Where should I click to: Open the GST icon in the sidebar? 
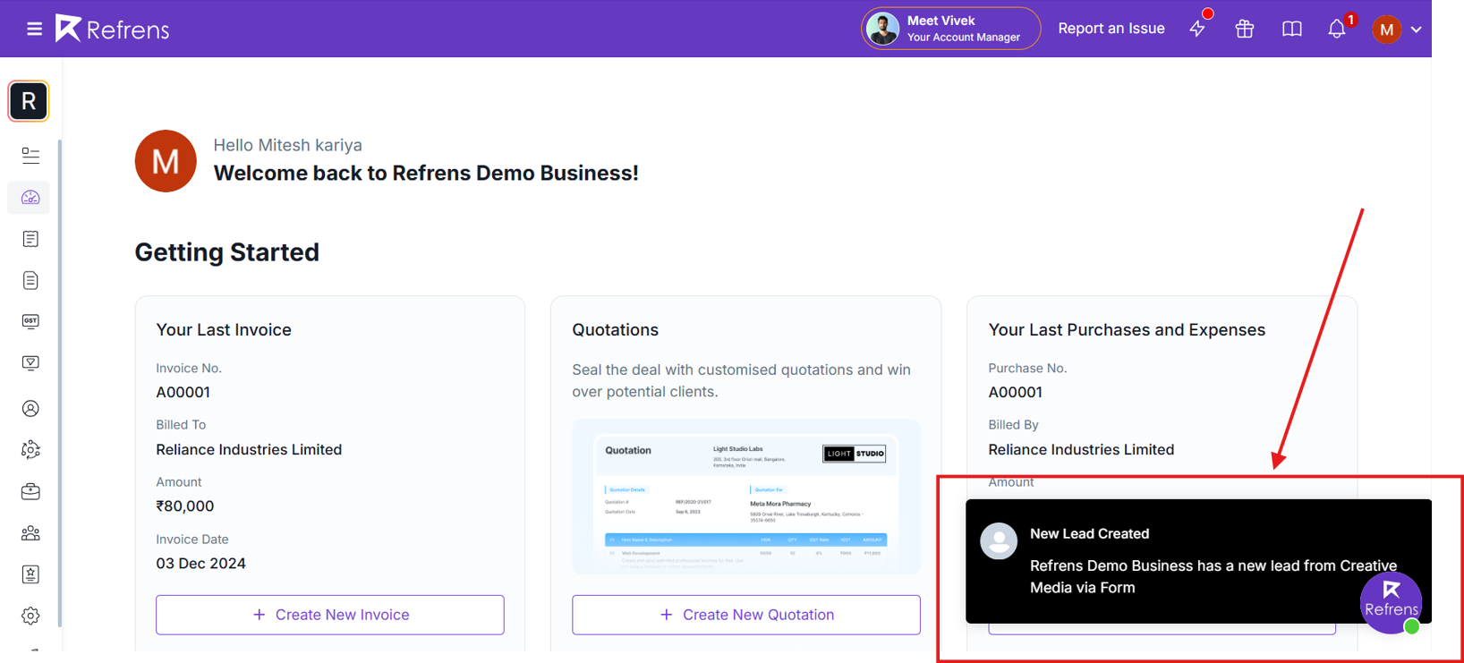(x=30, y=321)
